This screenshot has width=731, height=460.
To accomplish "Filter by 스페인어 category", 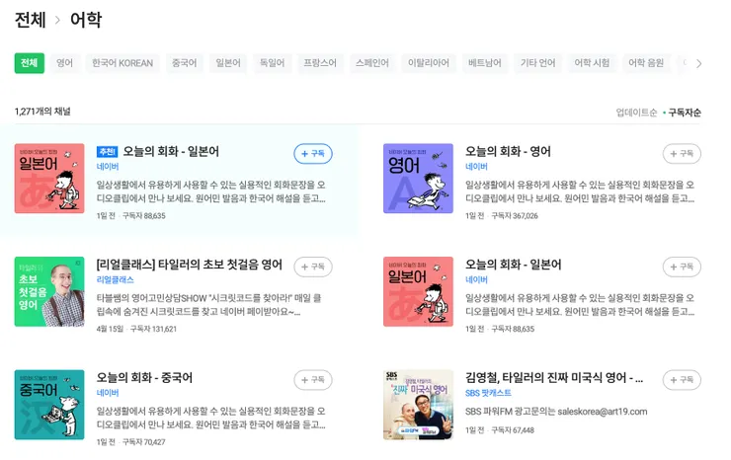I will 372,63.
